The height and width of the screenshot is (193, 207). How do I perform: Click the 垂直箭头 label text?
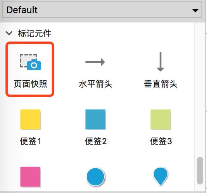160,84
